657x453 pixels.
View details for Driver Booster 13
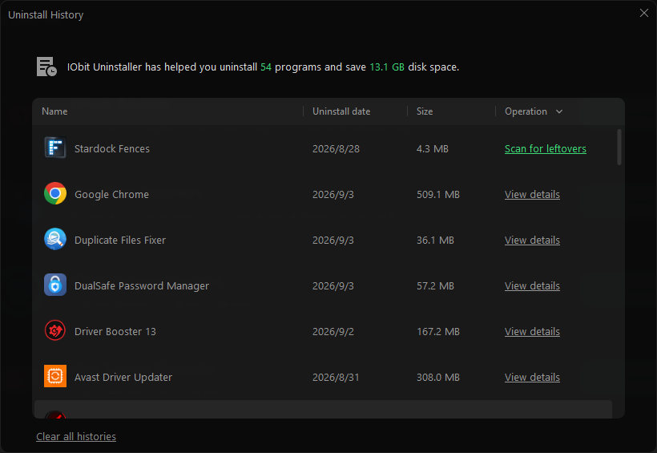(x=532, y=332)
